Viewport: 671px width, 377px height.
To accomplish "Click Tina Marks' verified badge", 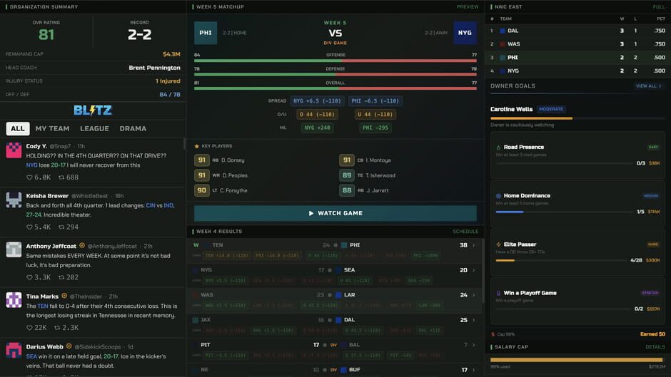I will pos(64,296).
